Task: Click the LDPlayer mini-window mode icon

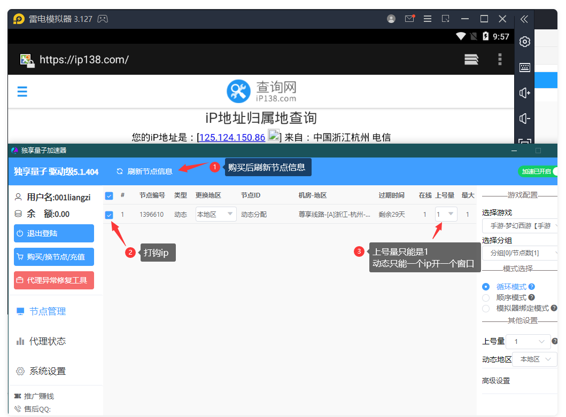Action: click(445, 19)
